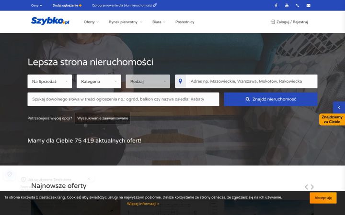
Task: Click the Szybko.pl logo
Action: pos(50,21)
